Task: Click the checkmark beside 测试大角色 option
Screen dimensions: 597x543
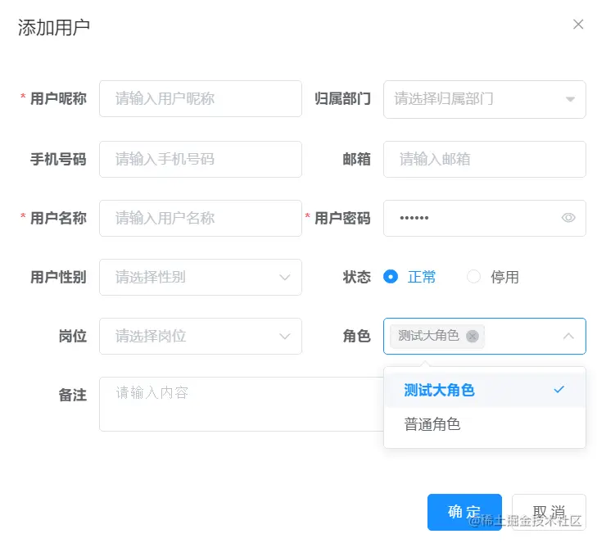Action: (x=559, y=390)
